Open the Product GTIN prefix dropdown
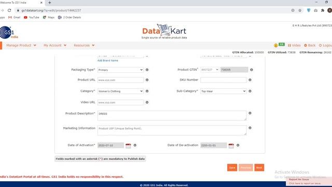 coord(210,70)
